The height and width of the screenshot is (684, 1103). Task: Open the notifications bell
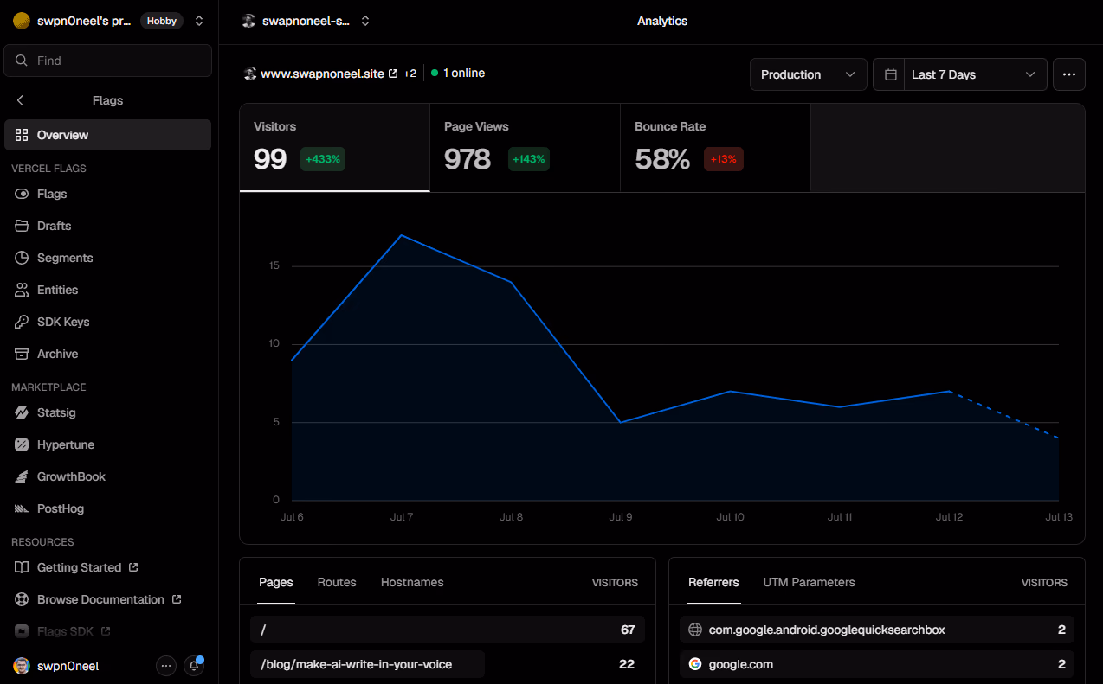(194, 666)
